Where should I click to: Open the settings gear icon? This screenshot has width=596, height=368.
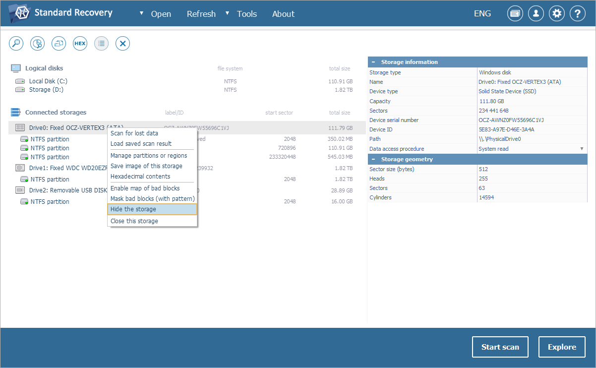[557, 14]
